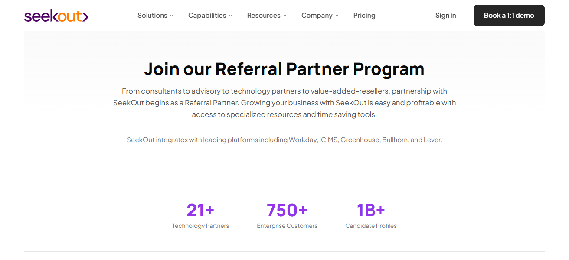
Task: Click the SeekOut integrates with leading platforms text
Action: 284,140
